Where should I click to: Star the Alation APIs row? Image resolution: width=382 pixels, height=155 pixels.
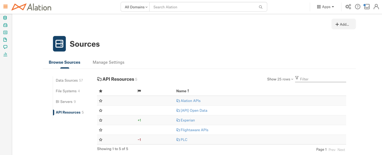pyautogui.click(x=100, y=101)
